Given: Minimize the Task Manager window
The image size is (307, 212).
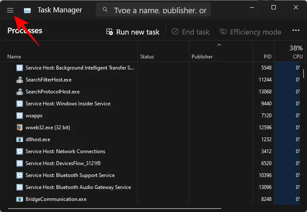Looking at the screenshot, I should click(252, 7).
